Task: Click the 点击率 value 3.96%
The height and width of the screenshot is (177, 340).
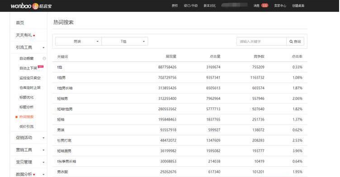Action: 297,151
